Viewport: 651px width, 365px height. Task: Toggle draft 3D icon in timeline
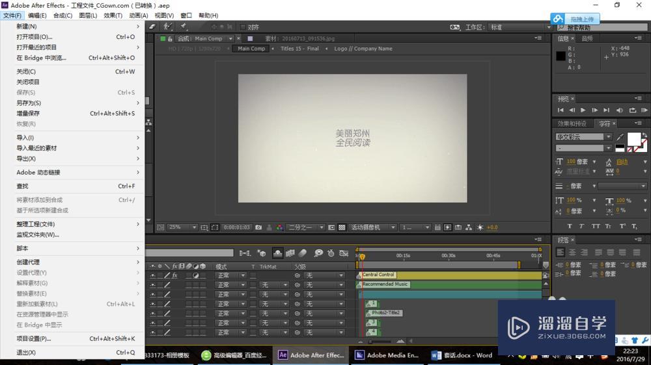[x=262, y=253]
